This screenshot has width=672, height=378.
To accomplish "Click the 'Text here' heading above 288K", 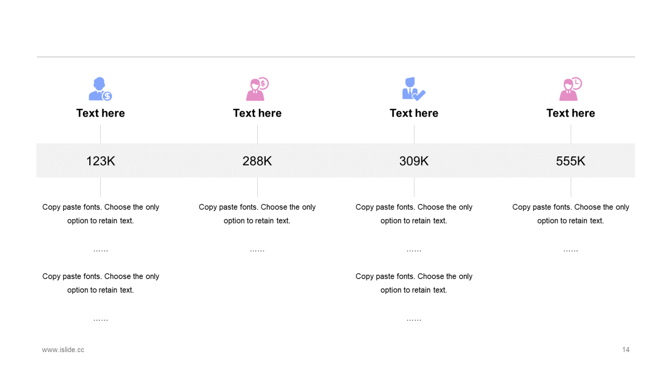I will click(257, 113).
